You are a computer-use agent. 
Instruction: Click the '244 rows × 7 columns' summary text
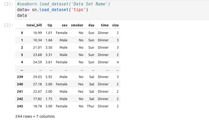pyautogui.click(x=35, y=116)
